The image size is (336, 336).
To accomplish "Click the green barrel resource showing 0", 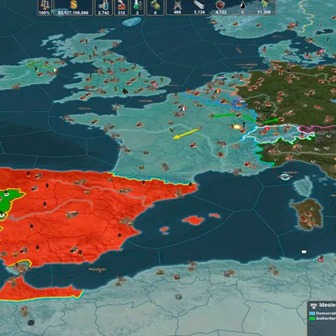I will click(155, 7).
